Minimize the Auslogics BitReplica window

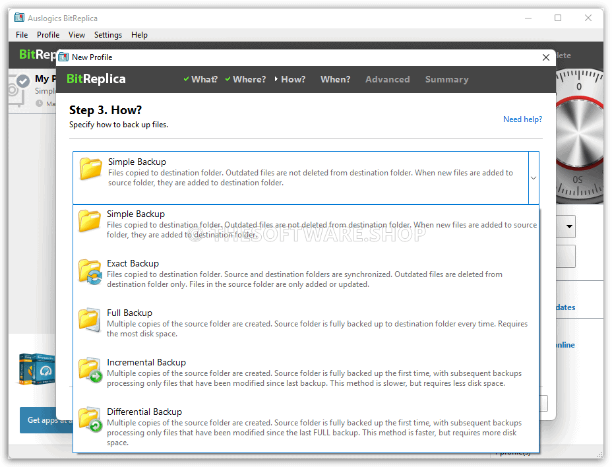point(528,18)
